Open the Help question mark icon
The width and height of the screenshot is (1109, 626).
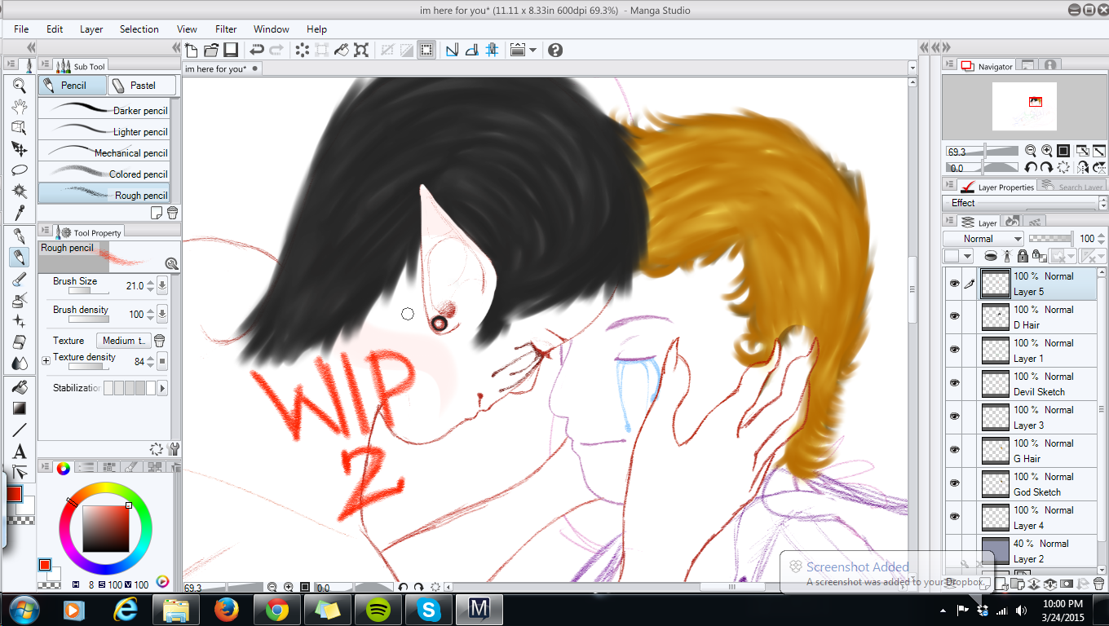(555, 50)
